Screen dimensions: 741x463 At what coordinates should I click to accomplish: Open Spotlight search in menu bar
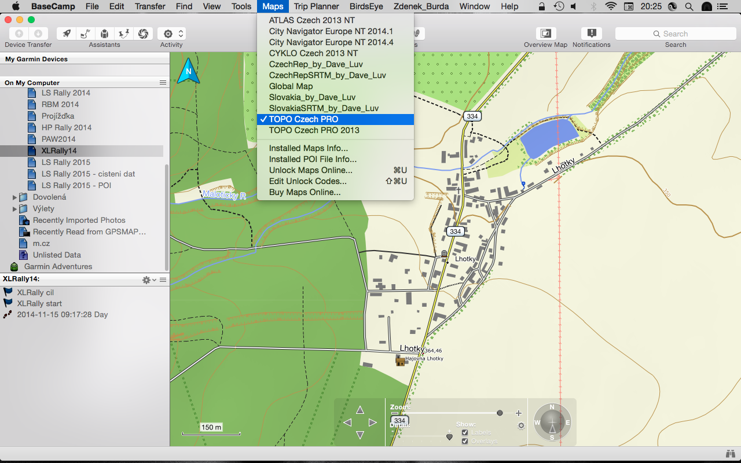(688, 6)
